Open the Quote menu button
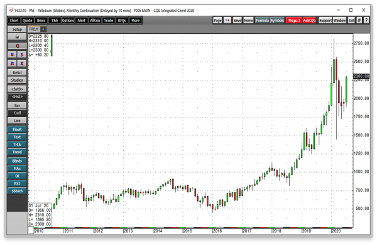Viewport: 377px width, 245px height. tap(28, 21)
